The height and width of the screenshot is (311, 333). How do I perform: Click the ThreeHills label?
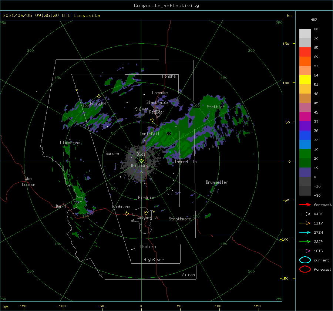click(x=186, y=162)
